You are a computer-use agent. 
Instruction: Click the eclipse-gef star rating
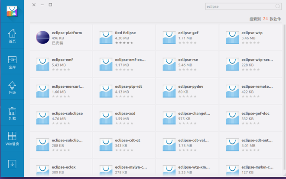click(187, 43)
